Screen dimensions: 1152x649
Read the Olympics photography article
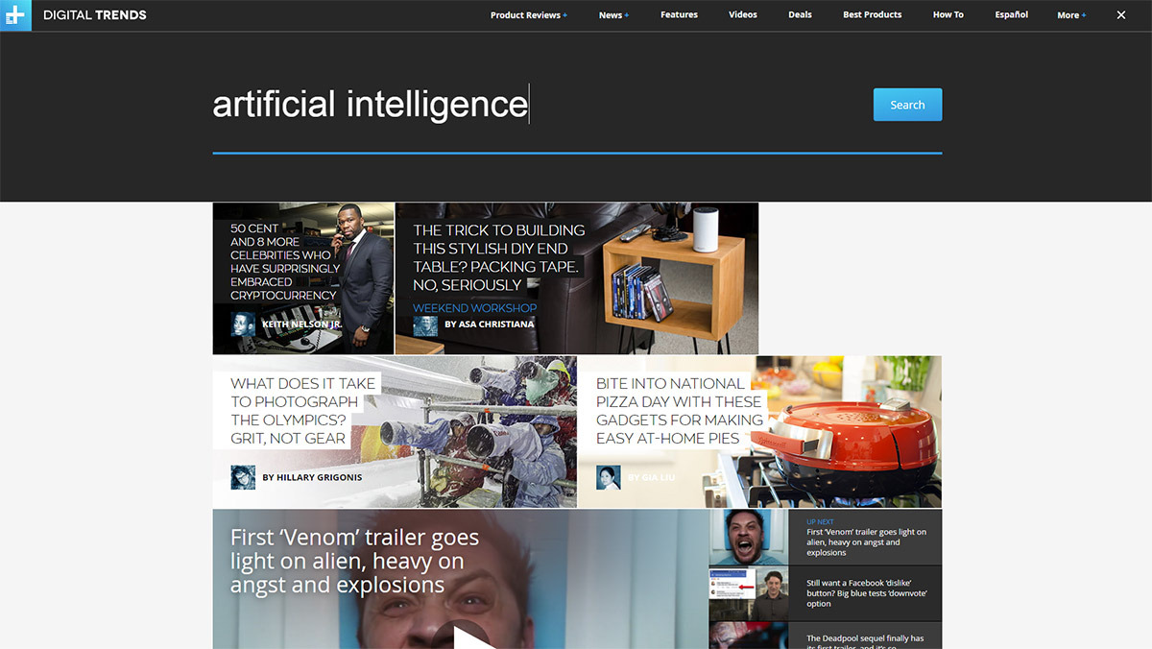click(x=304, y=411)
